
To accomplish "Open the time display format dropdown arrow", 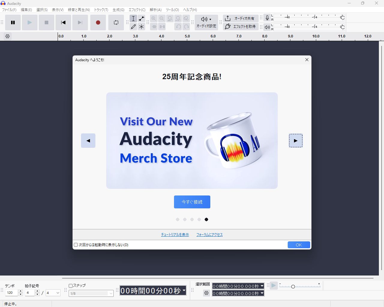I will [184, 291].
